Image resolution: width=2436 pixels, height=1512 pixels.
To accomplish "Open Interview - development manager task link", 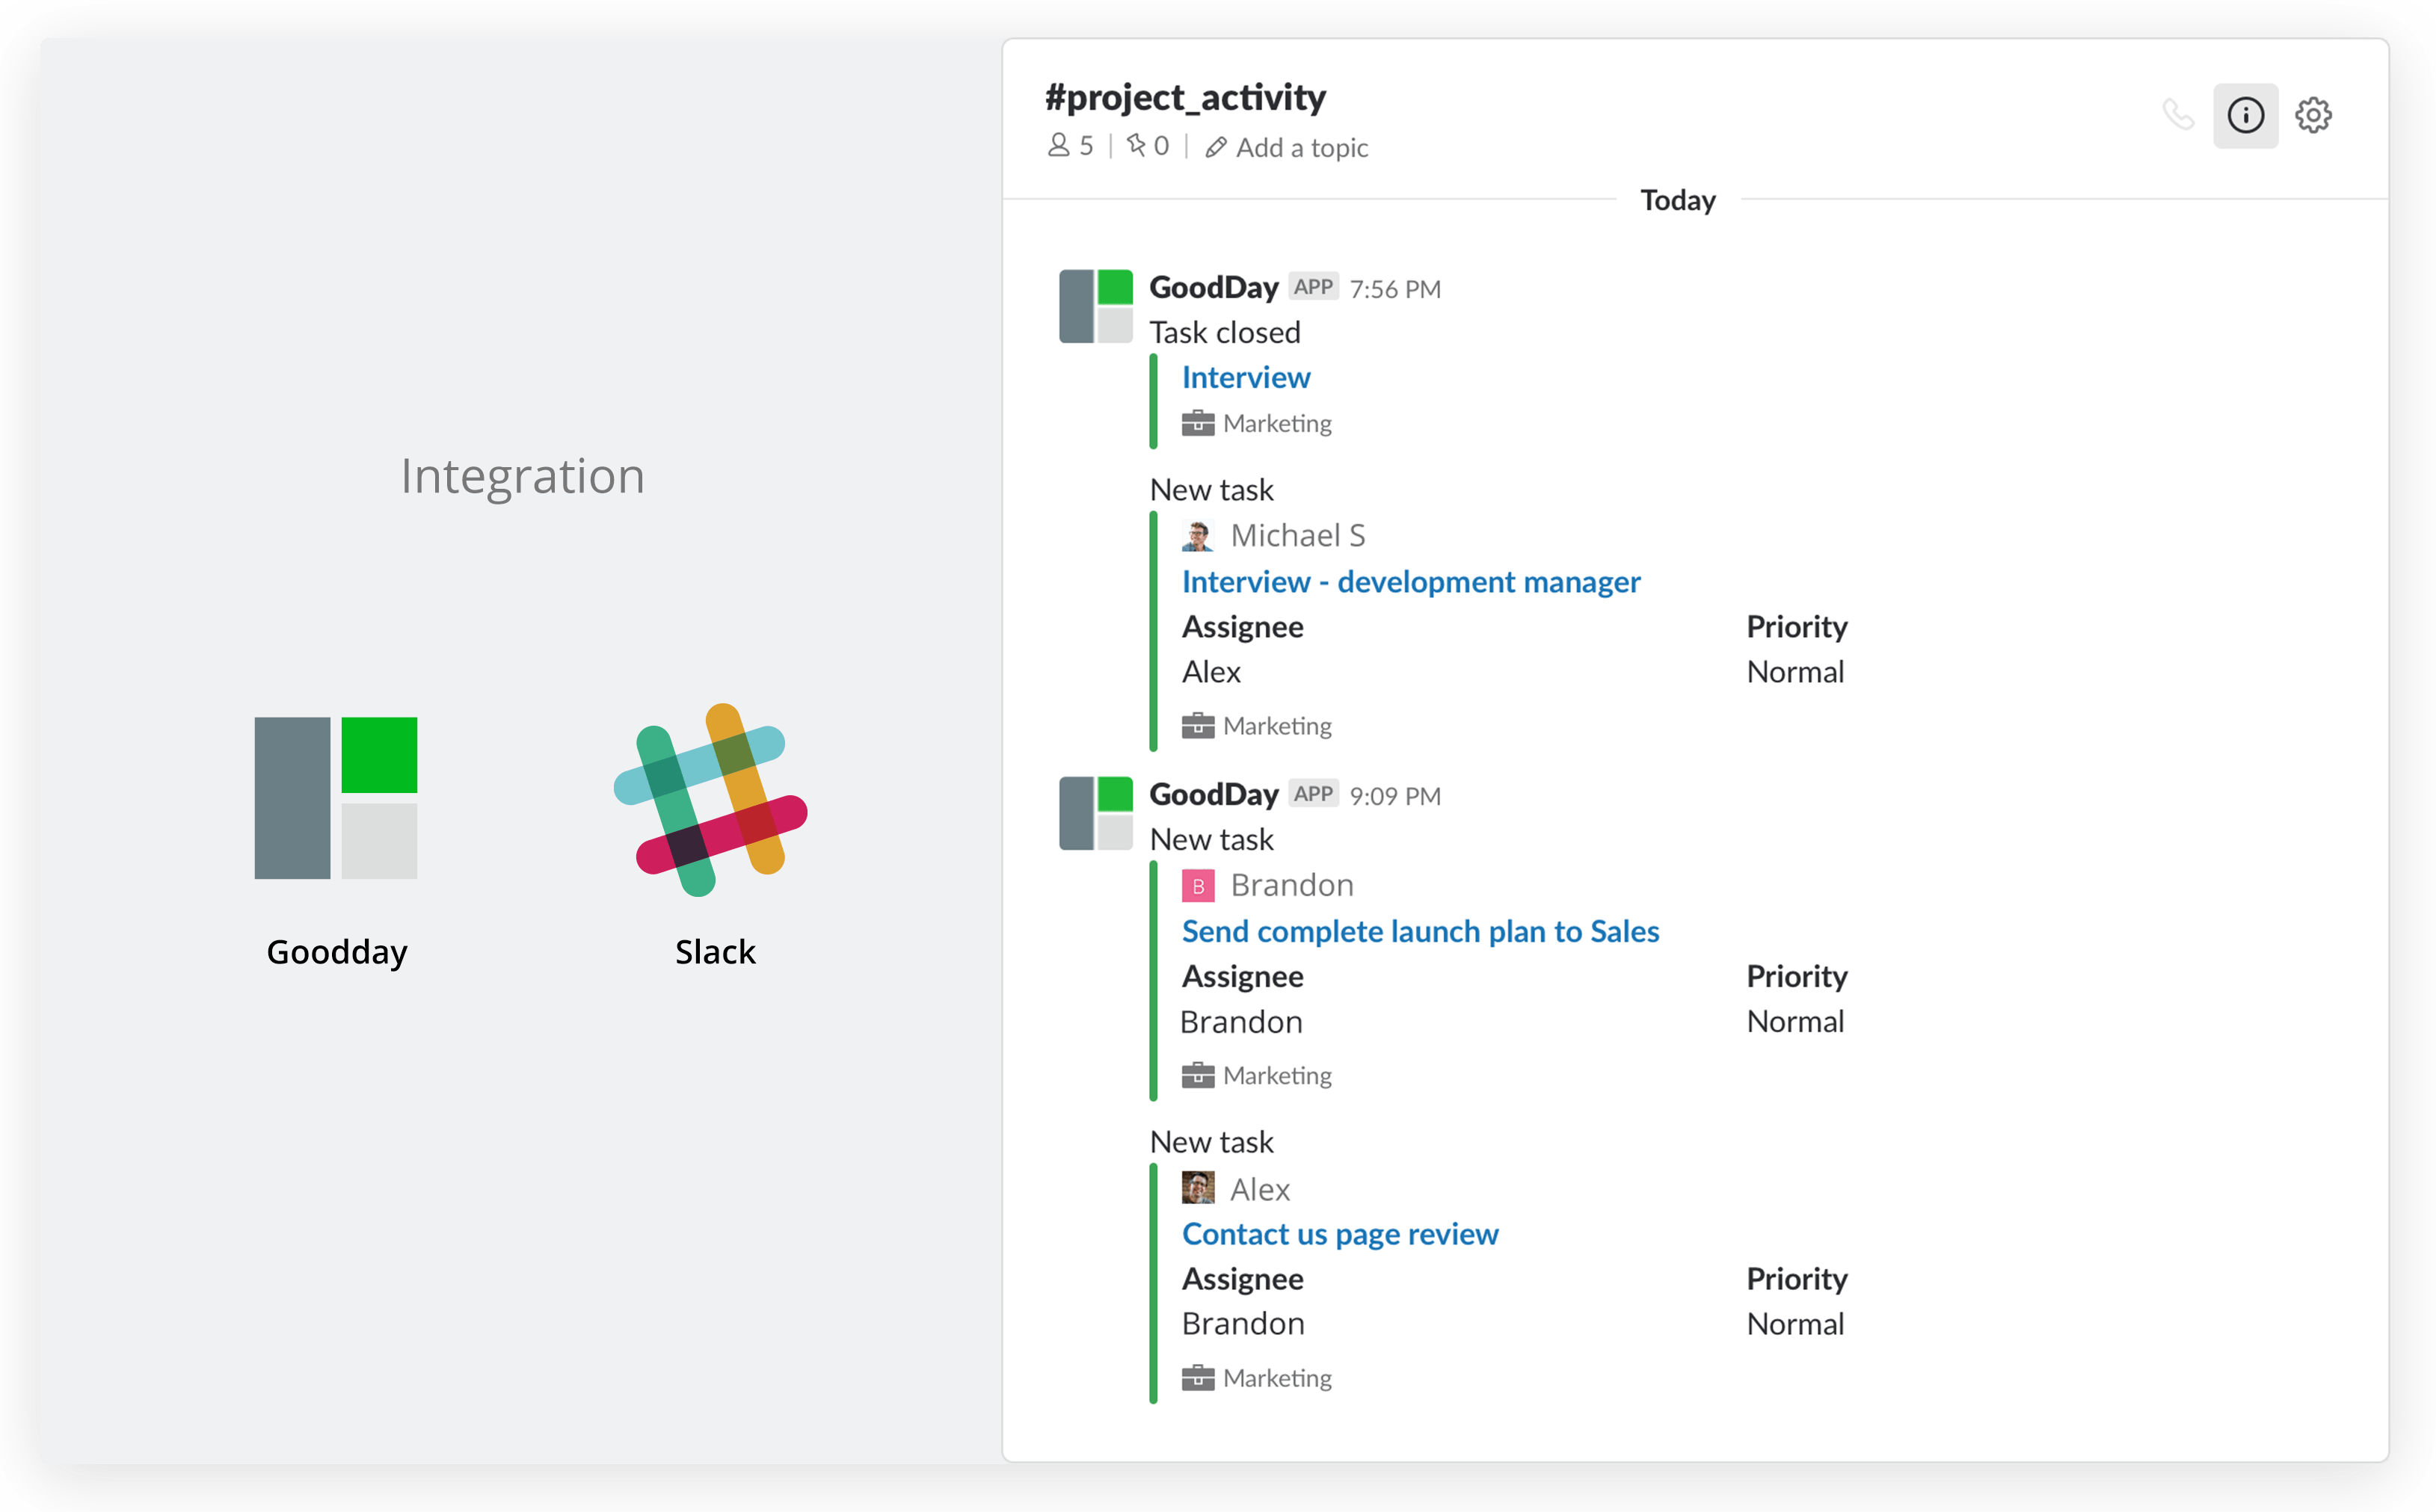I will coord(1411,582).
